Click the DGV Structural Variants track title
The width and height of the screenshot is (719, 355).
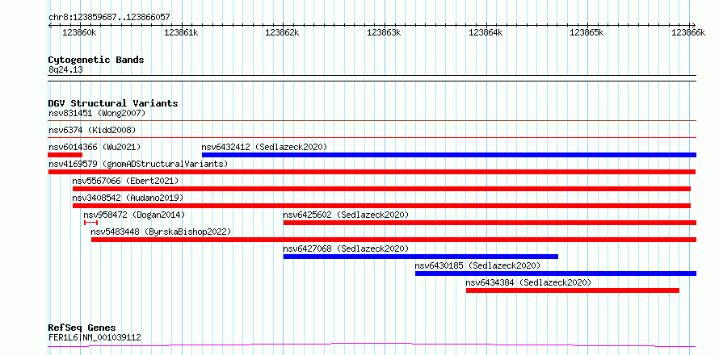coord(113,103)
